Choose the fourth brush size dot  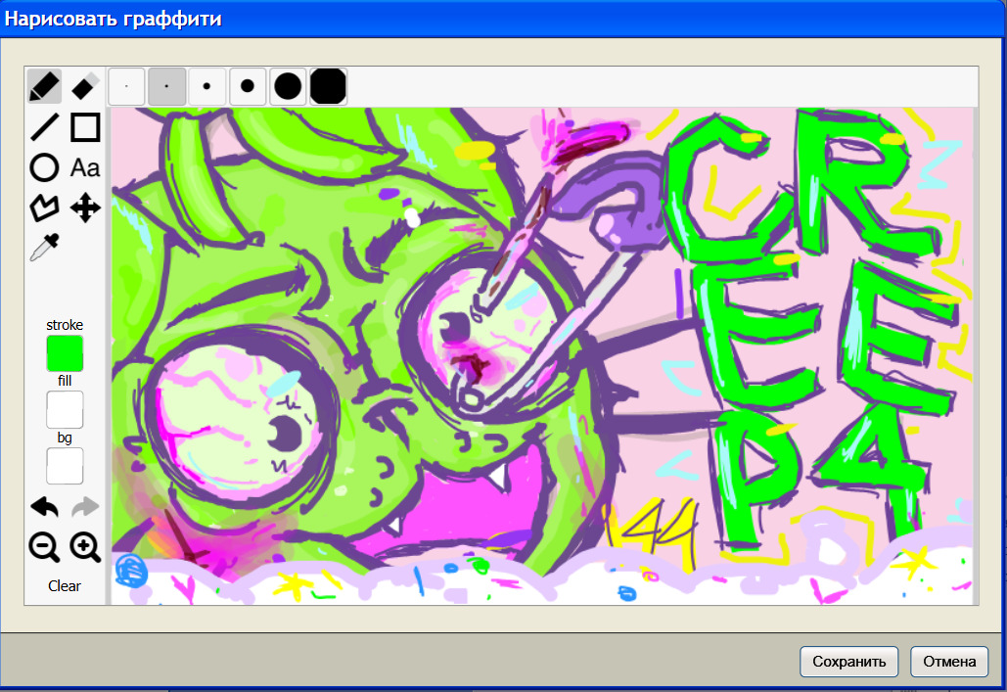pyautogui.click(x=248, y=86)
